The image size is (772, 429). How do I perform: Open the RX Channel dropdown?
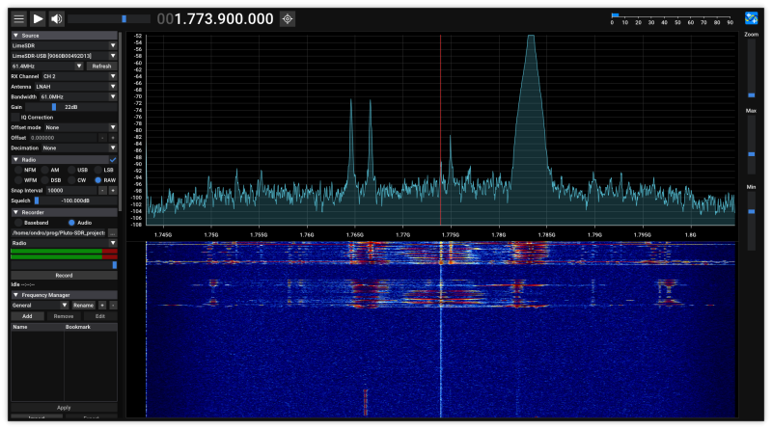pos(79,76)
